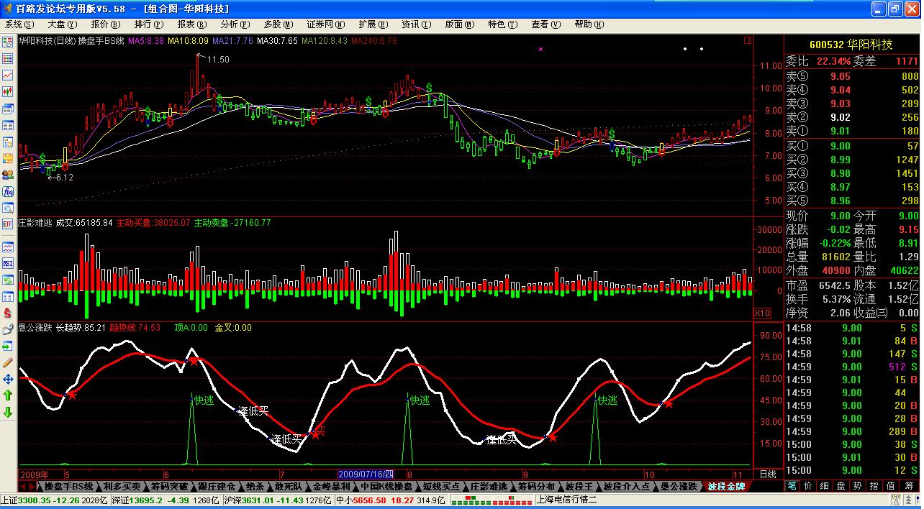This screenshot has height=509, width=924.
Task: Click the candlestick chart icon in sidebar
Action: point(8,92)
